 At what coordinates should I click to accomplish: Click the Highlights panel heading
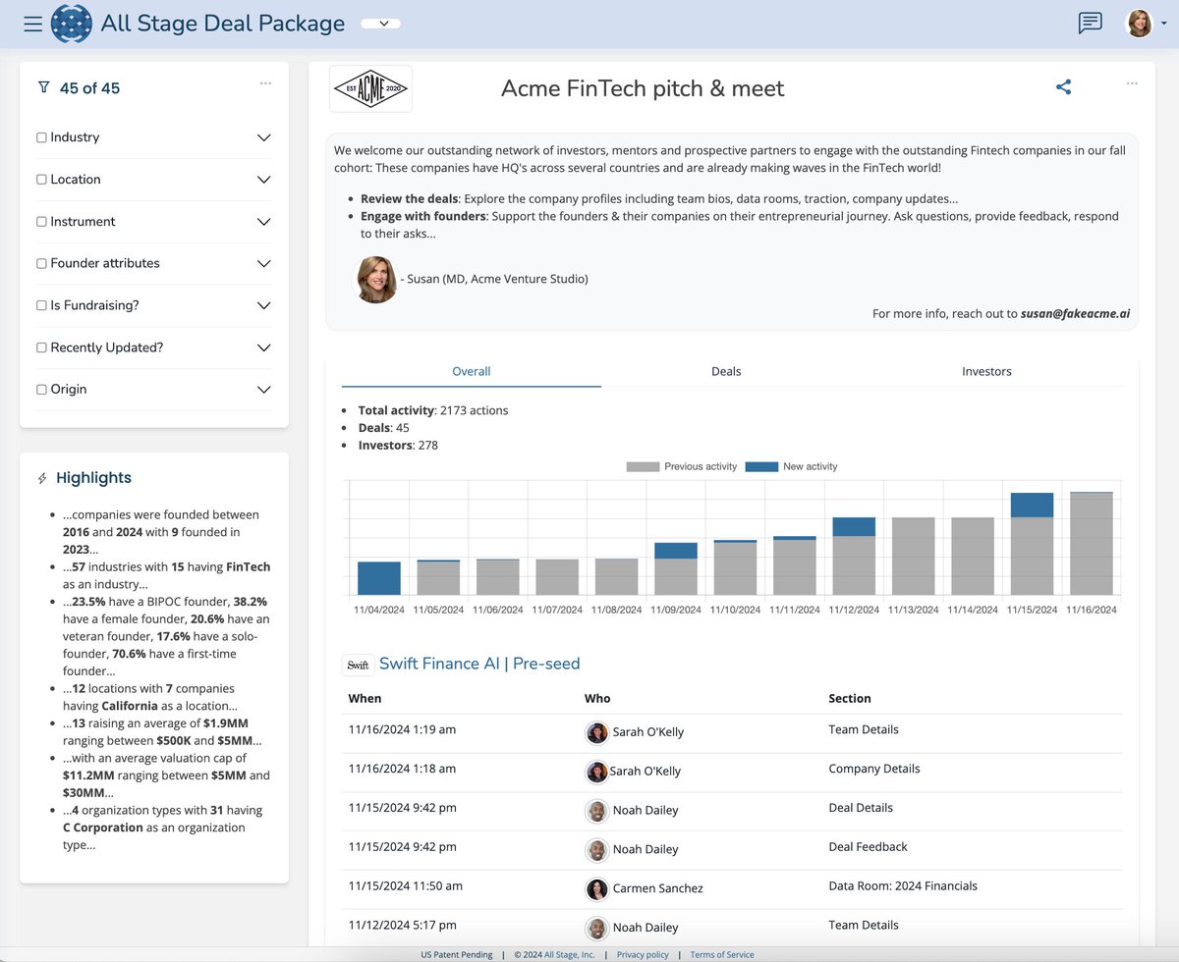[93, 478]
